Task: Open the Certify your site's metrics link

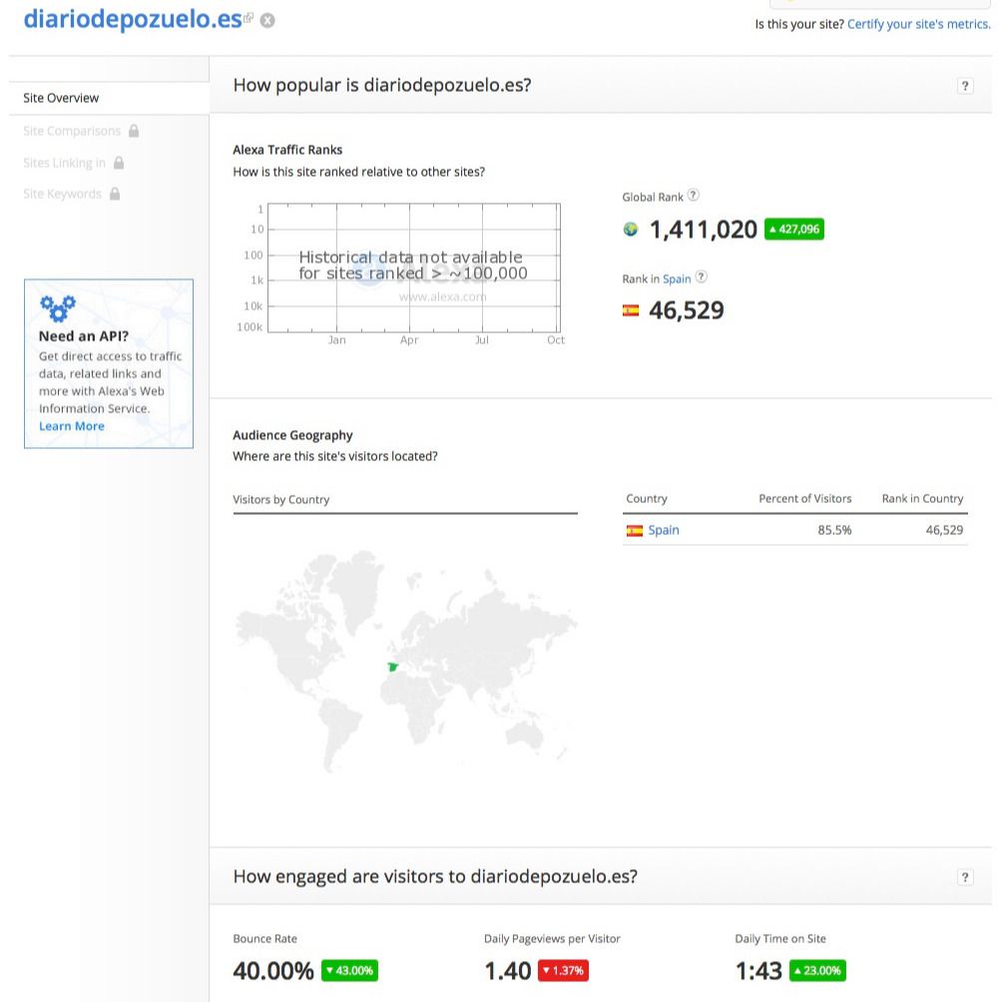Action: coord(919,24)
